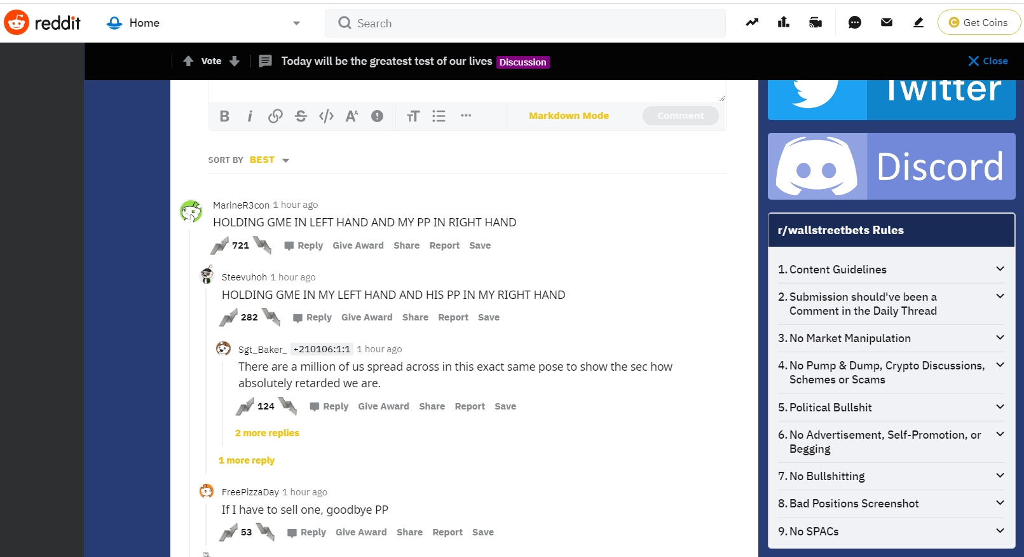Save MarineR3con's comment

pos(480,245)
